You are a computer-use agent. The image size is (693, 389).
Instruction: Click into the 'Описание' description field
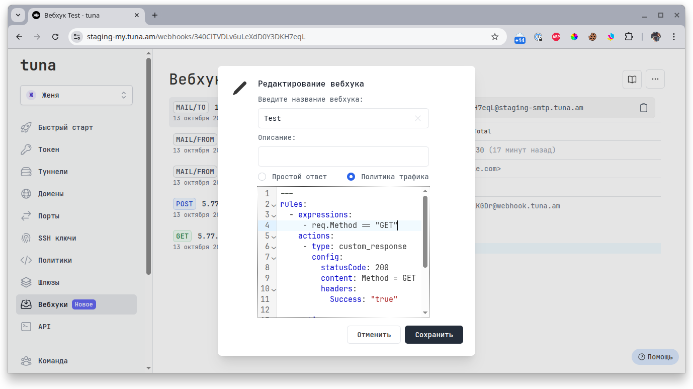343,157
